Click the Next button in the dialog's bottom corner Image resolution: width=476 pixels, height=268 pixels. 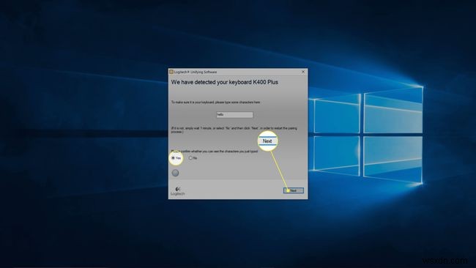click(x=294, y=190)
